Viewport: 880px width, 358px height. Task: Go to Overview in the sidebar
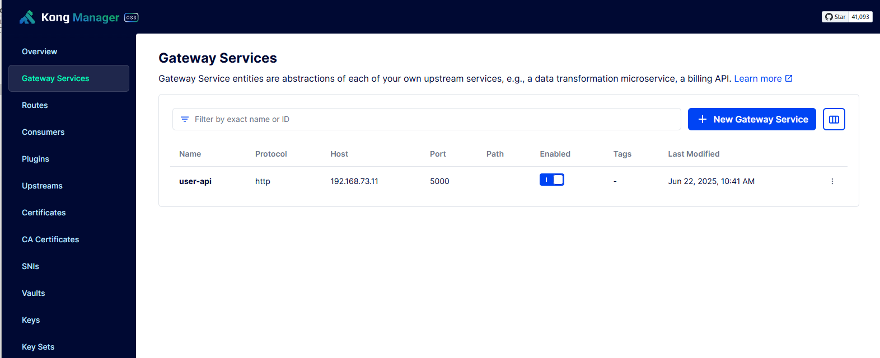pos(39,51)
